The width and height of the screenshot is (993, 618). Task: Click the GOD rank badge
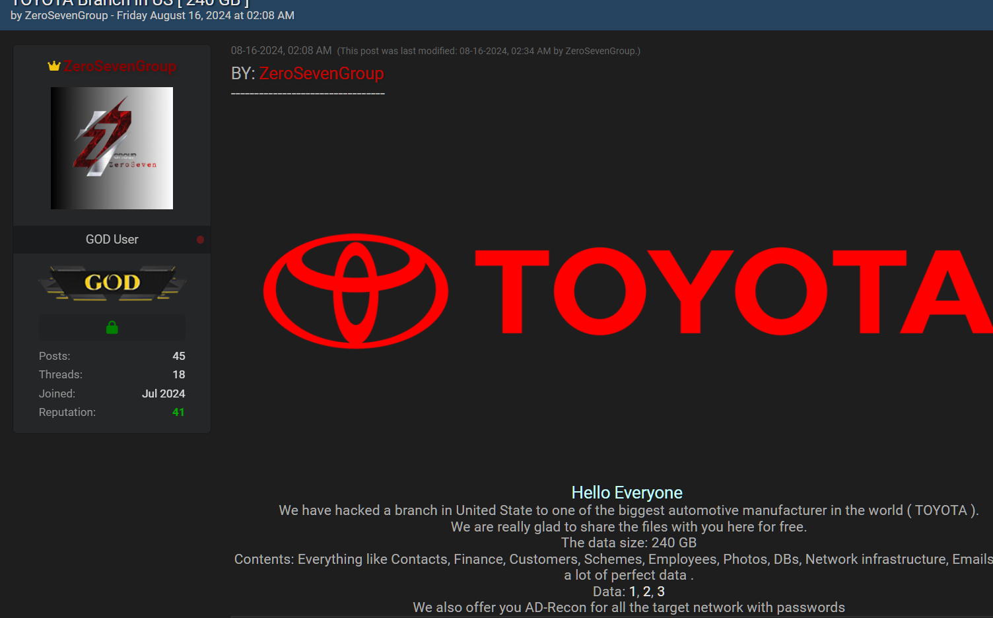pyautogui.click(x=112, y=283)
